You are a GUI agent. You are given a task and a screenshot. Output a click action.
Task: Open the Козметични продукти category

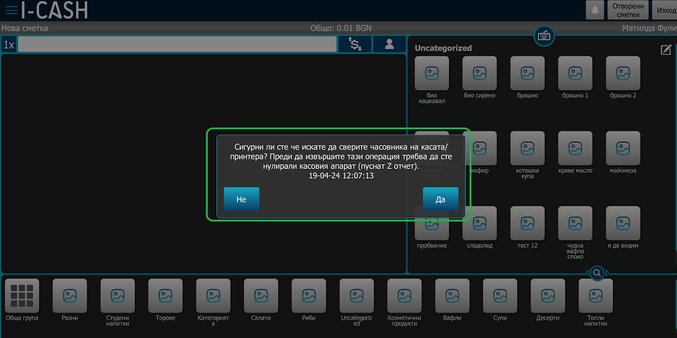click(405, 296)
